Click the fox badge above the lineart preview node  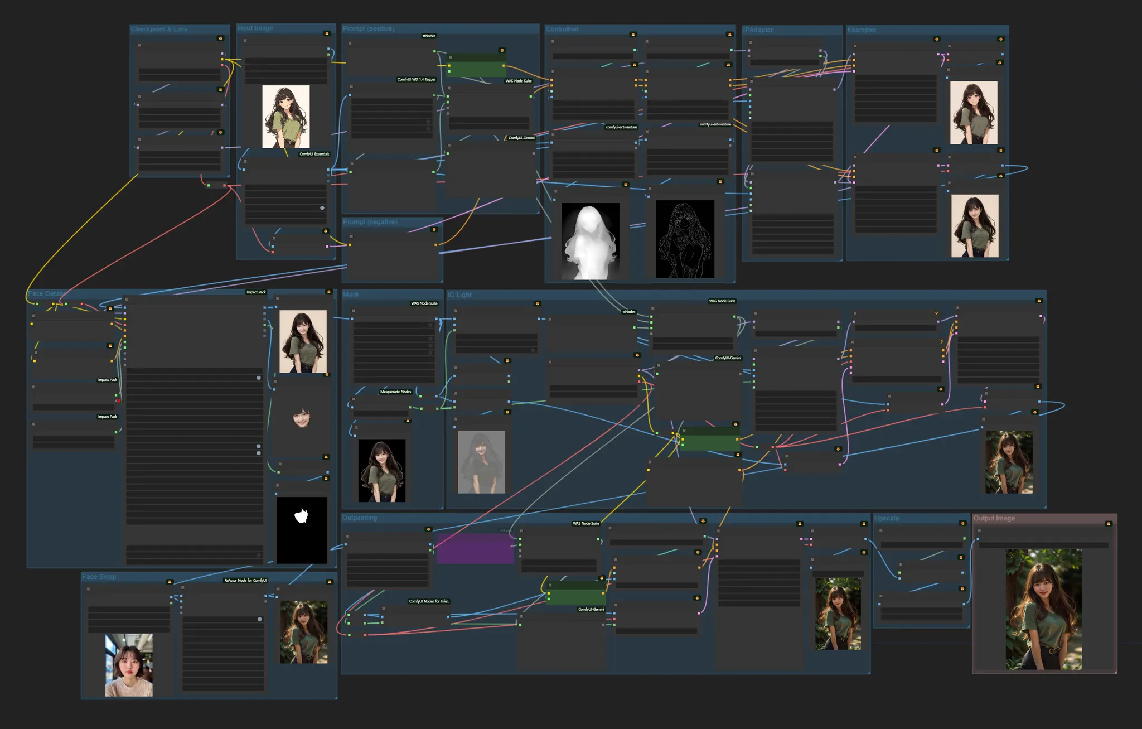click(720, 181)
